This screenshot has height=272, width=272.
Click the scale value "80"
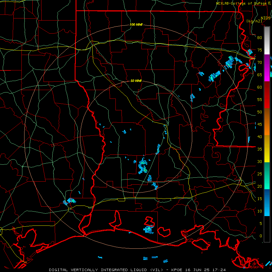[x=260, y=38]
